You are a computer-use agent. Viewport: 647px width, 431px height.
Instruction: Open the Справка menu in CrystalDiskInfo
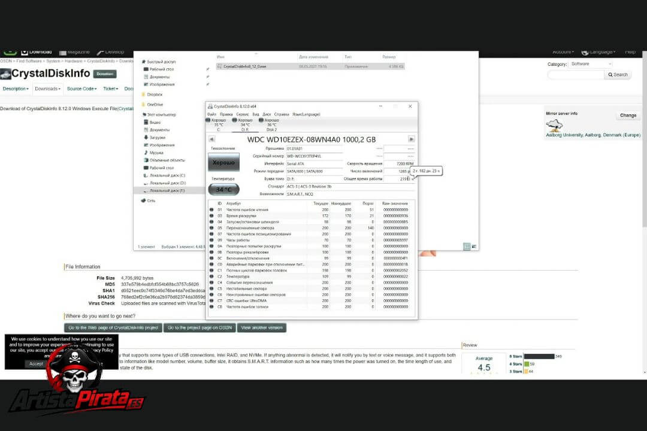pos(282,114)
